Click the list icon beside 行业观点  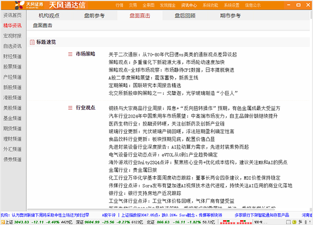click(70, 108)
